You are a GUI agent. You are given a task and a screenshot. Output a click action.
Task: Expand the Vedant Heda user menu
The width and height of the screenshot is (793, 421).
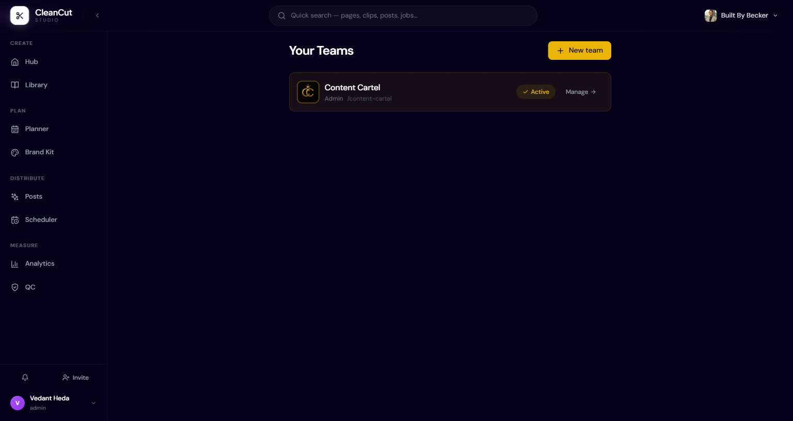click(93, 403)
